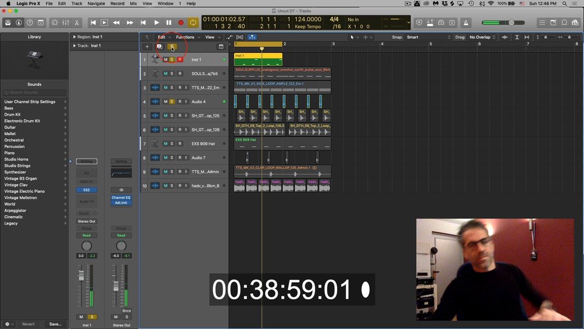Open the Drag No Overlap dropdown
584x329 pixels.
[482, 37]
